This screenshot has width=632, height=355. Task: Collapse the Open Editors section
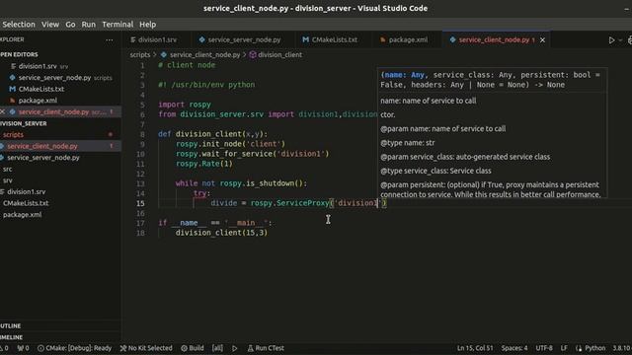coord(20,54)
